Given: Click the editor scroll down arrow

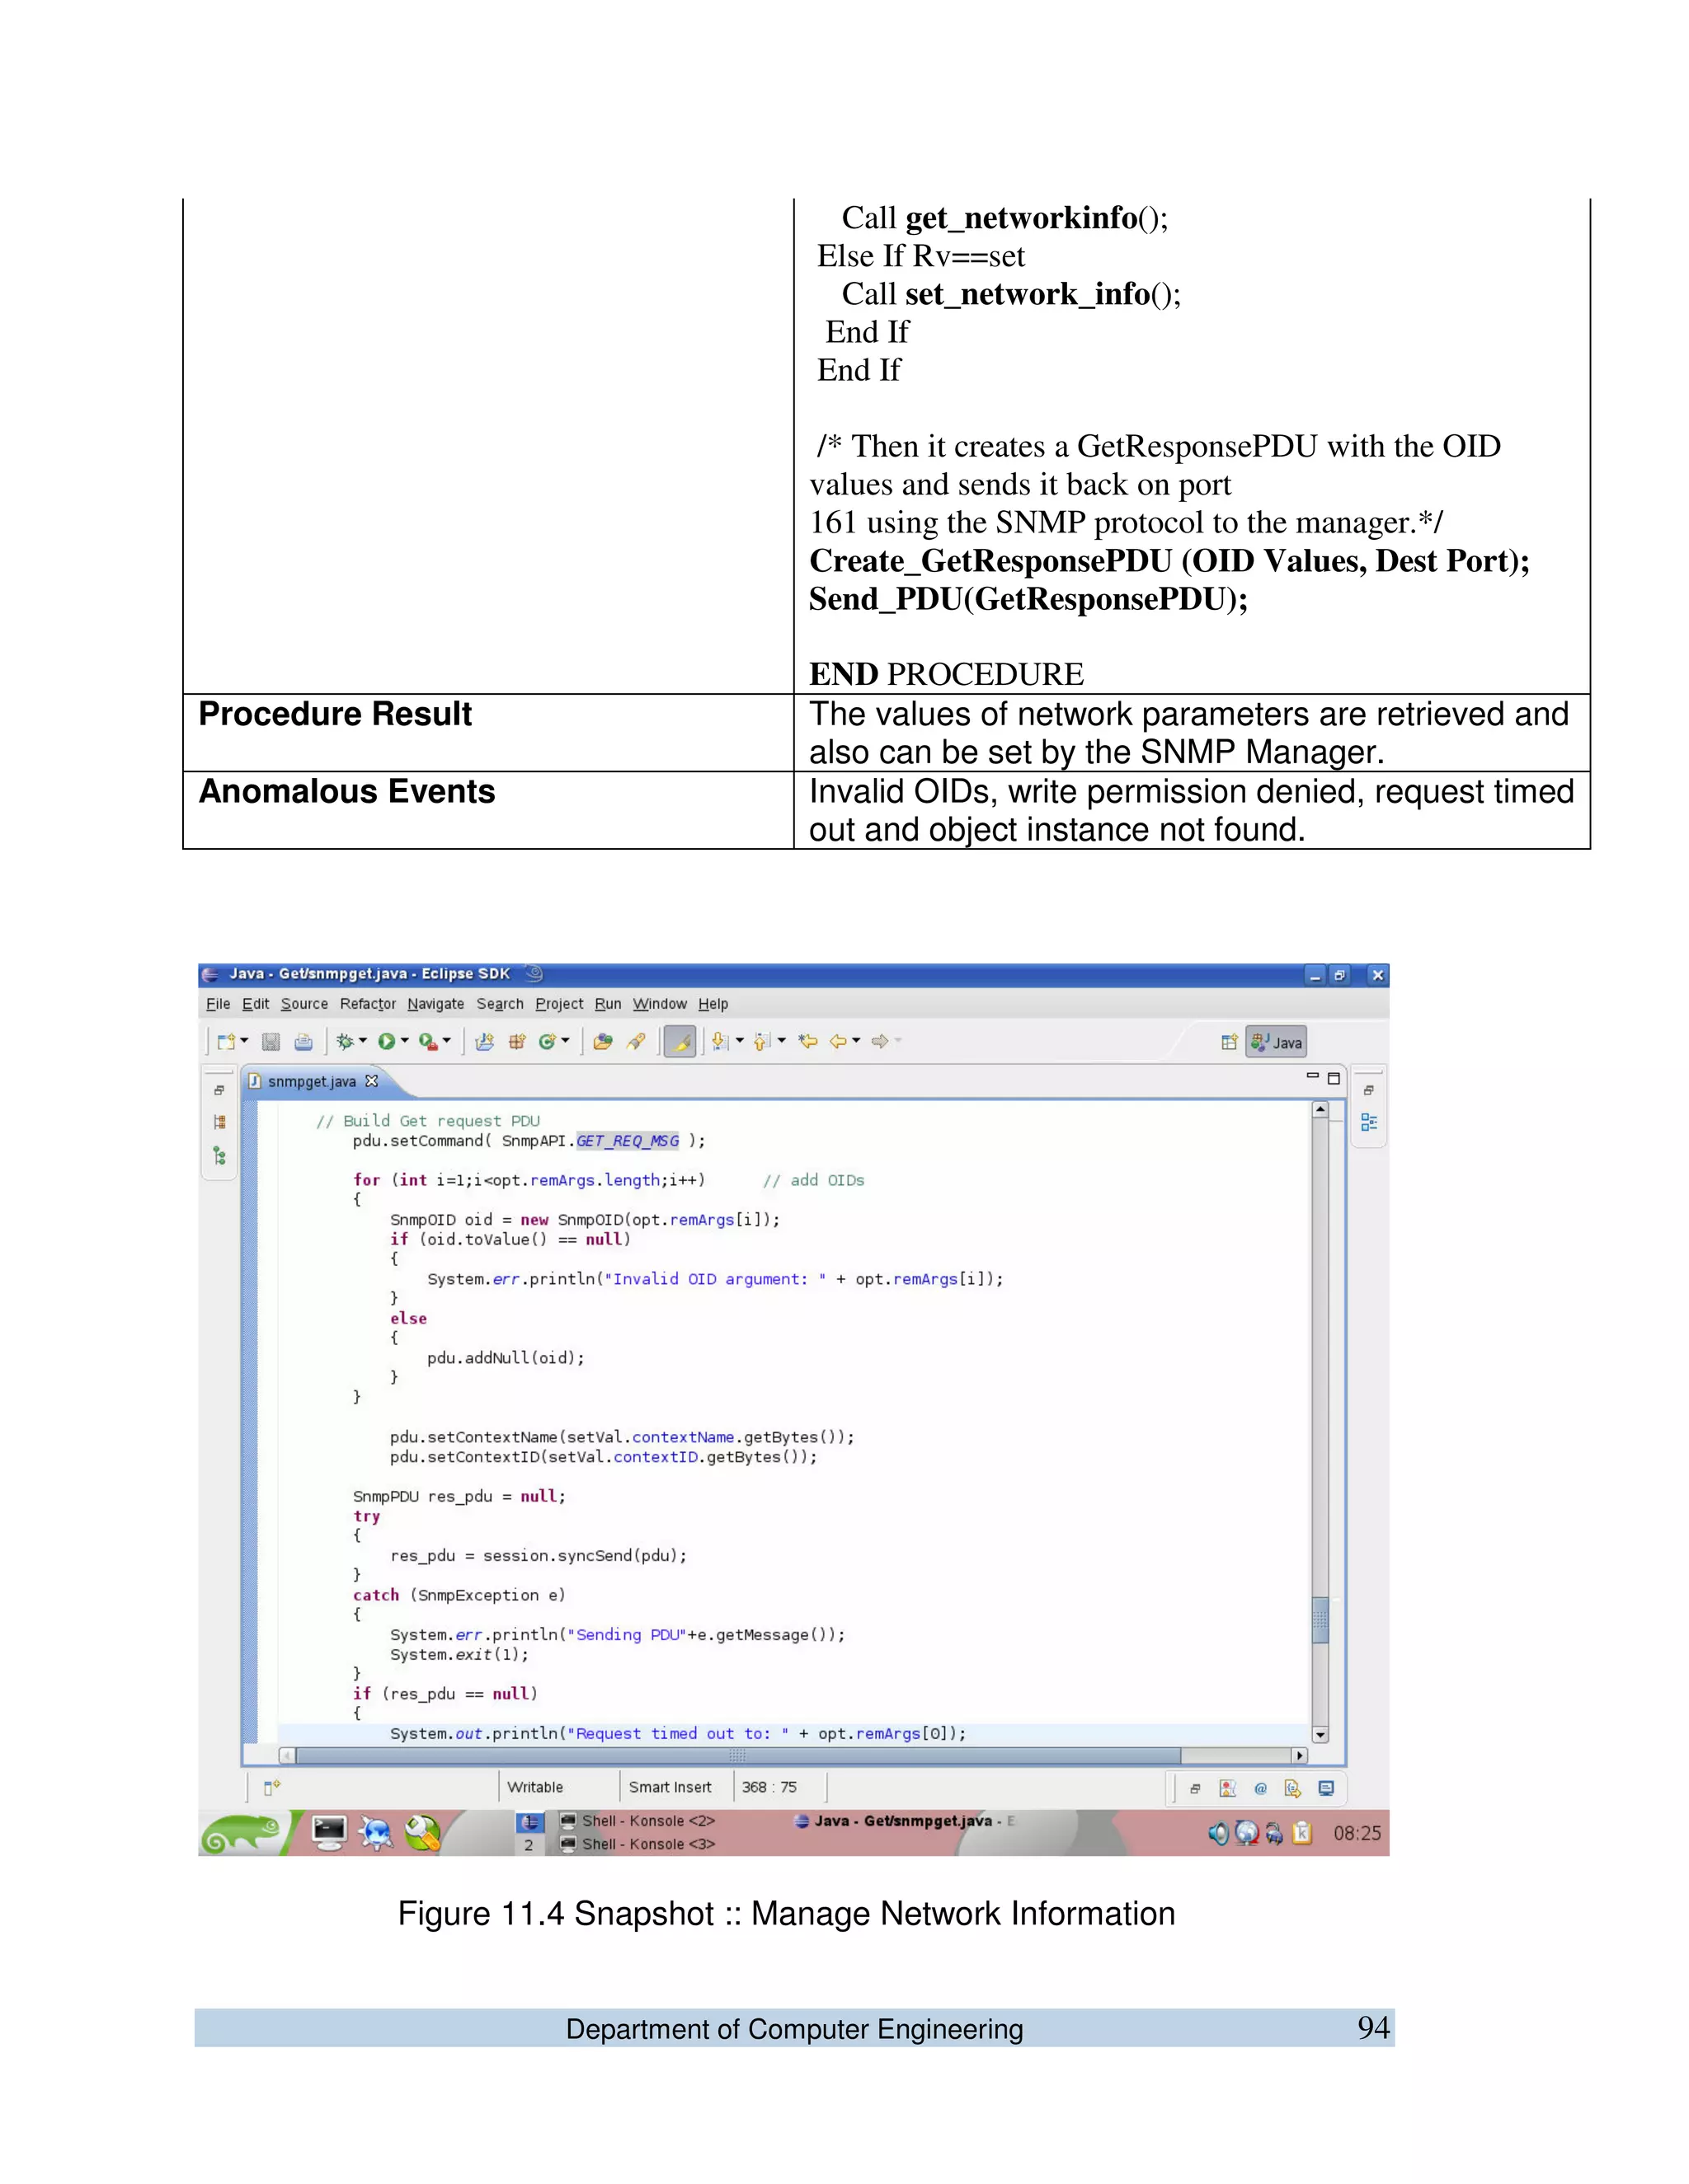Looking at the screenshot, I should 1321,1735.
